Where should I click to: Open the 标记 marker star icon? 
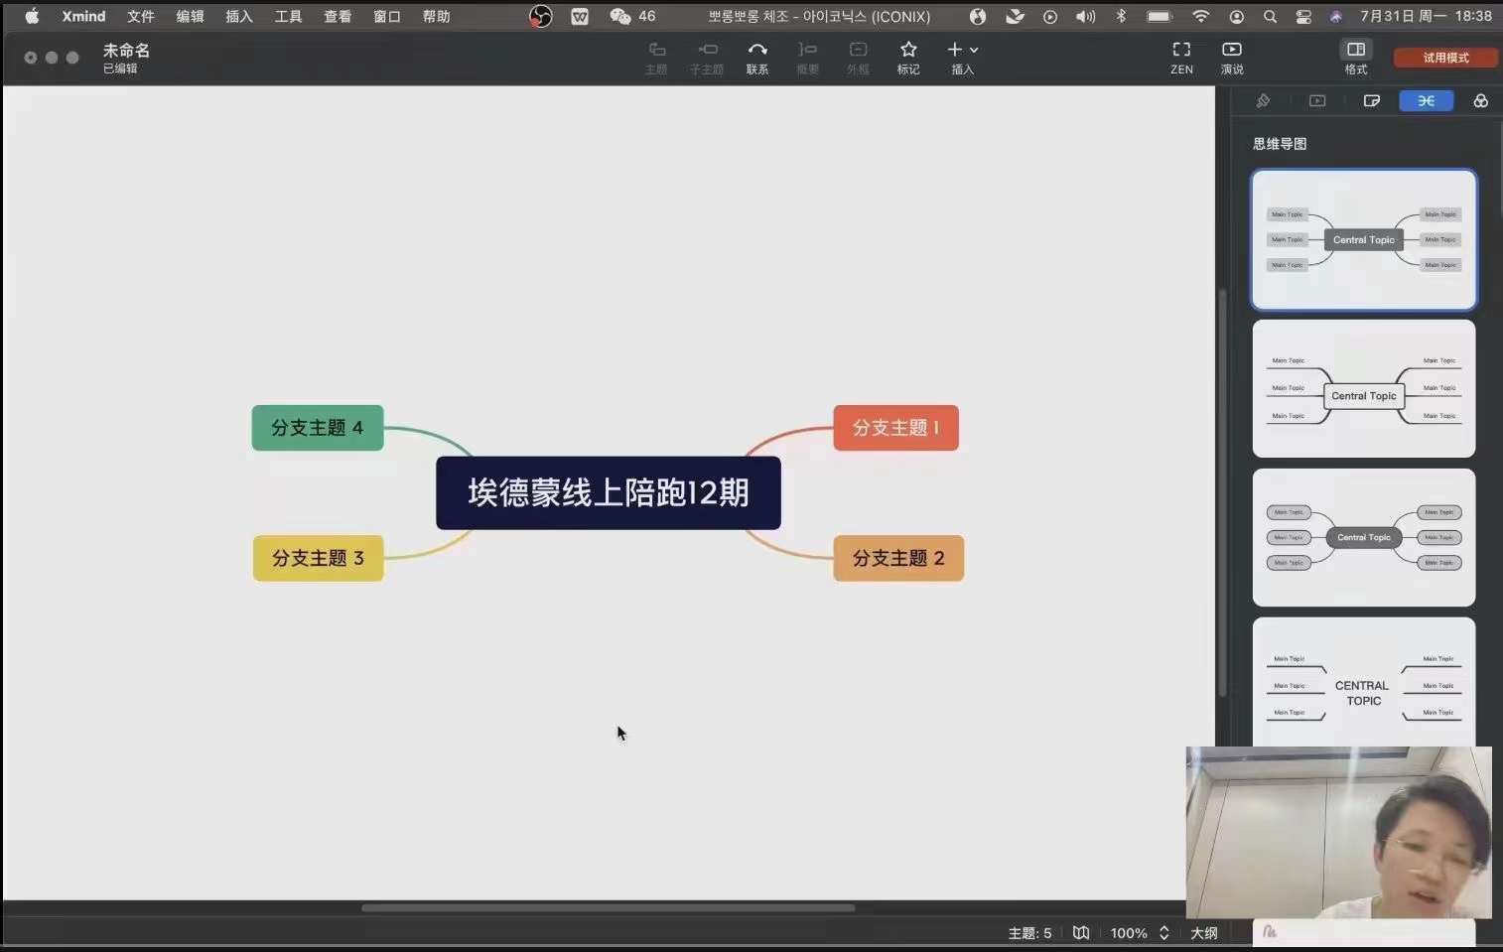908,58
